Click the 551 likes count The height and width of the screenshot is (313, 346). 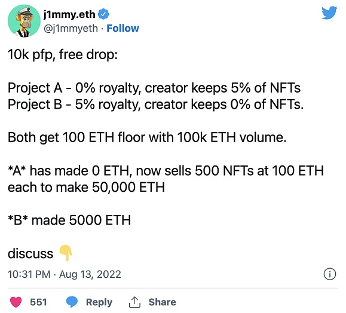[x=38, y=302]
